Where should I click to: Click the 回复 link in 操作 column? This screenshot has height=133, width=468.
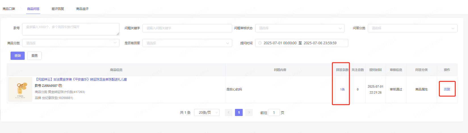pyautogui.click(x=447, y=89)
